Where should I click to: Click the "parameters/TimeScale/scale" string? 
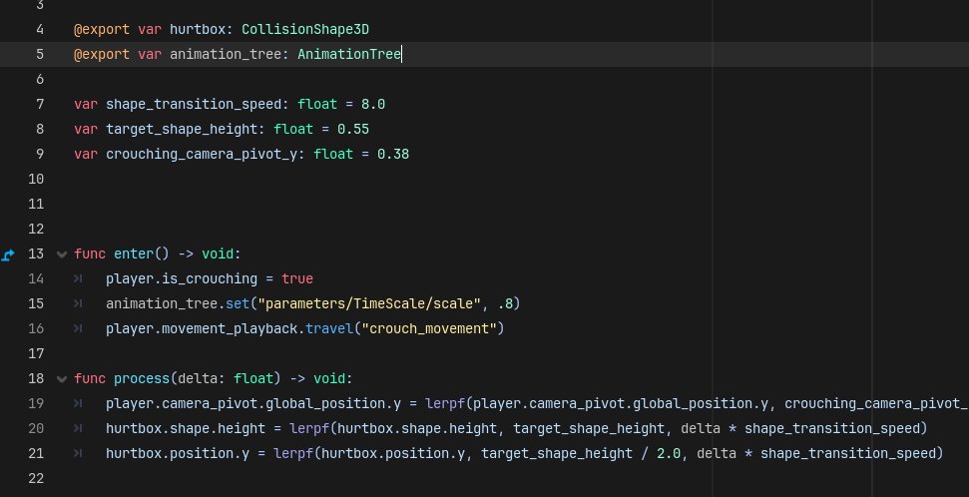click(369, 304)
